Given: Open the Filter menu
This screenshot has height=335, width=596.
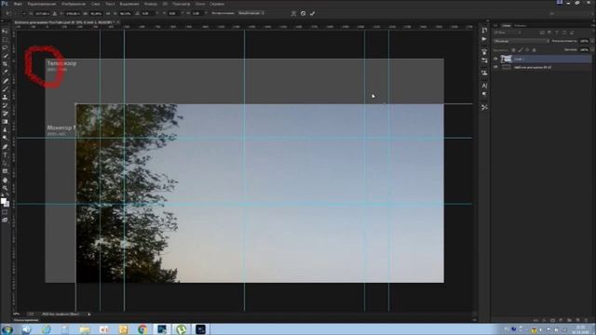Looking at the screenshot, I should click(x=151, y=4).
